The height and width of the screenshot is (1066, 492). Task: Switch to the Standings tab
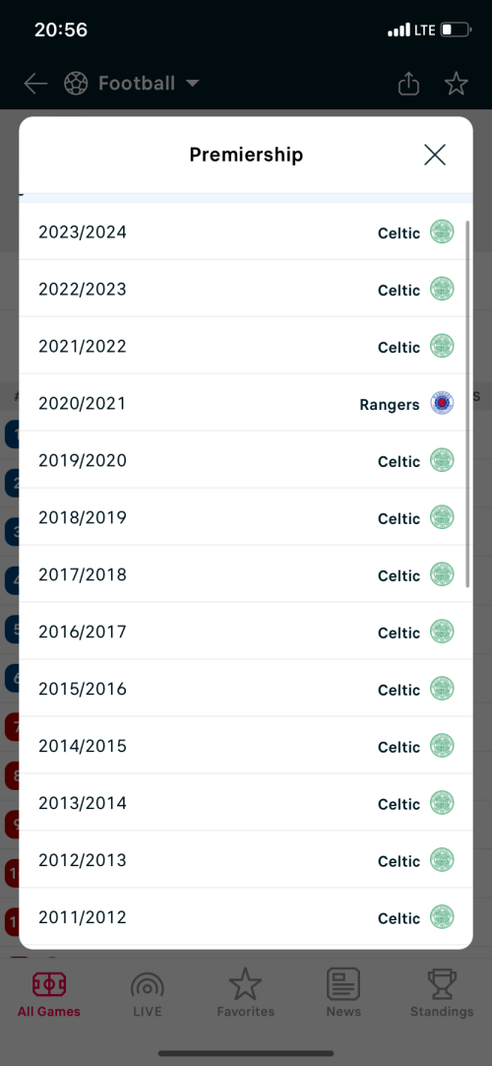coord(442,993)
